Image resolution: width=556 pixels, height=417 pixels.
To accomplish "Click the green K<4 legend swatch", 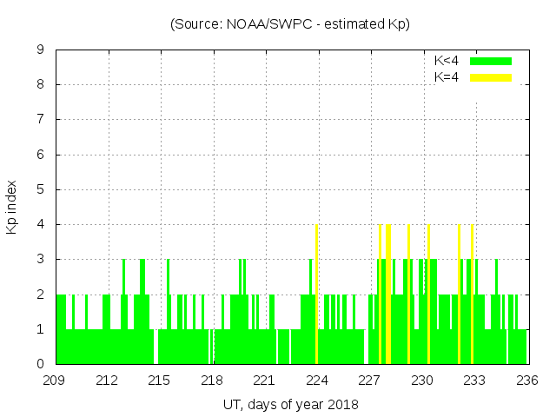I will pyautogui.click(x=491, y=61).
